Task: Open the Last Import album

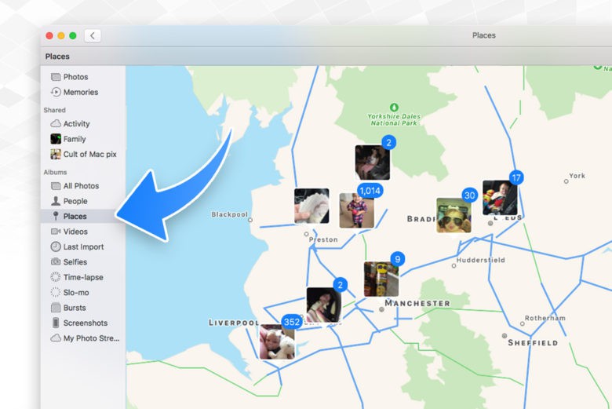Action: coord(83,246)
